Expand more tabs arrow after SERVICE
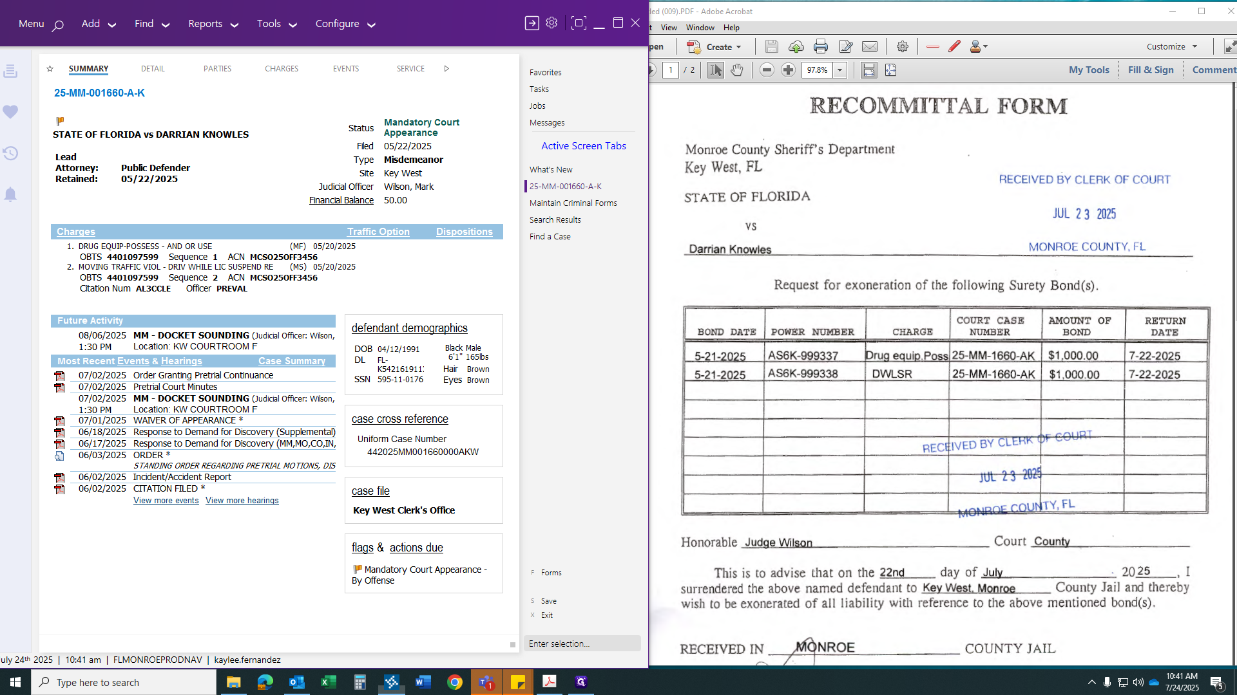 pos(446,69)
